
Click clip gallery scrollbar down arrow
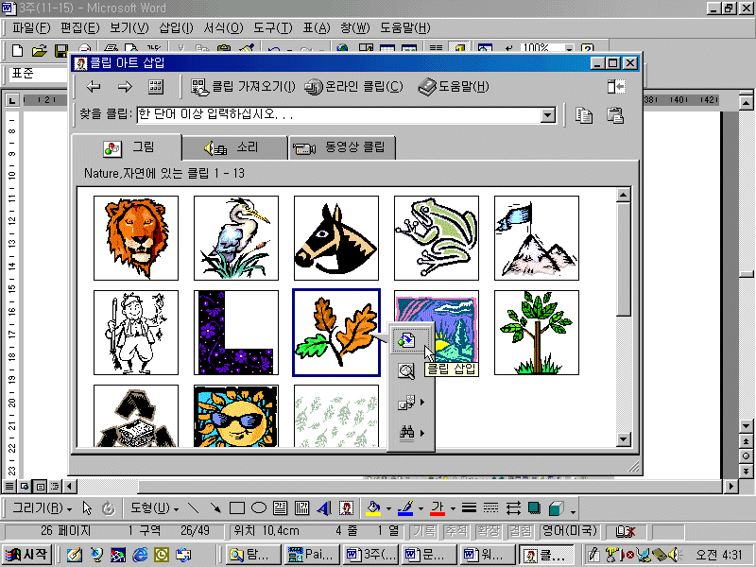click(x=624, y=439)
